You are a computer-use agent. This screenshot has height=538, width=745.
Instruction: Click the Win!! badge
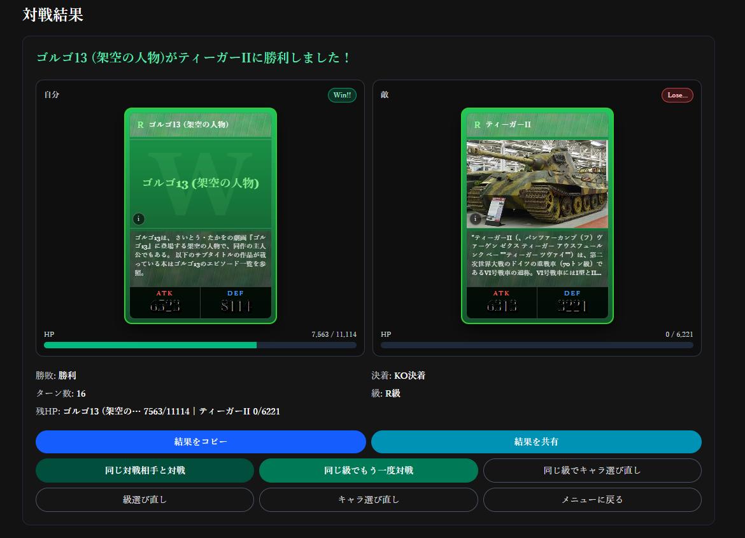coord(342,95)
